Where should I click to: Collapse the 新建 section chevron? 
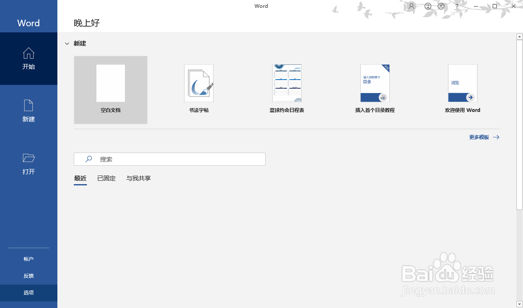point(67,43)
